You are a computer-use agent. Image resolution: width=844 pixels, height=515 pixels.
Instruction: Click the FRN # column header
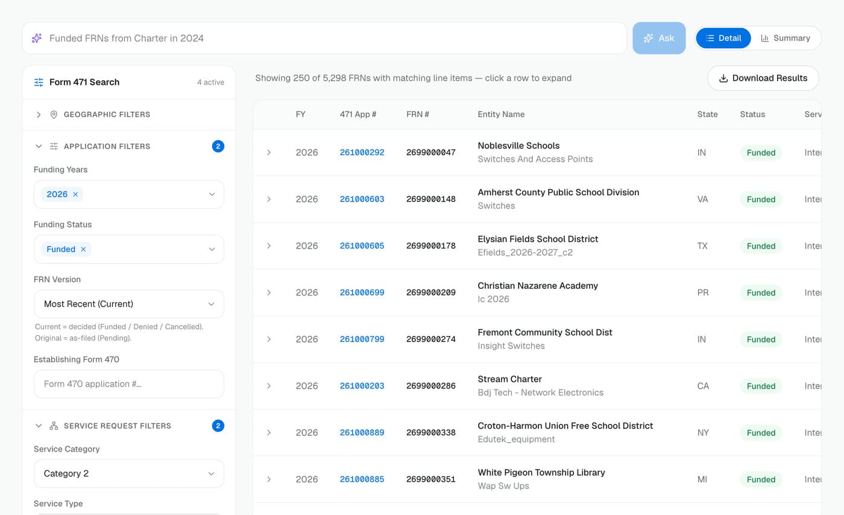[x=418, y=115]
